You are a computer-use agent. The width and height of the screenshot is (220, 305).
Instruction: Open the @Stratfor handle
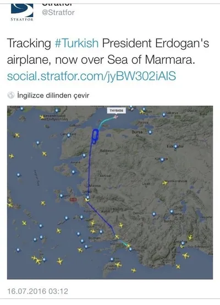pos(58,13)
